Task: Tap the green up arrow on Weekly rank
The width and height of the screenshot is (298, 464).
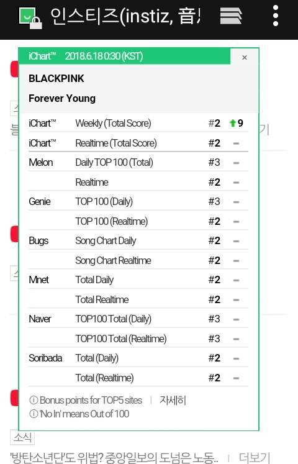Action: pyautogui.click(x=233, y=123)
